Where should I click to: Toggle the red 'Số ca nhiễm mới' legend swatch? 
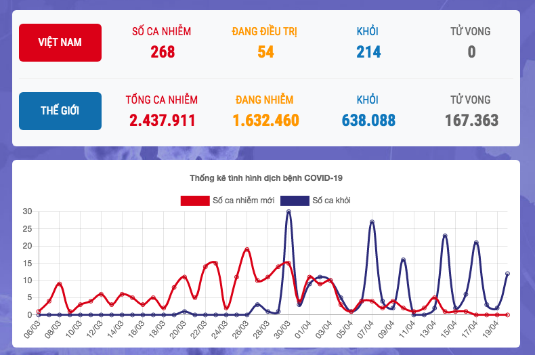click(195, 201)
